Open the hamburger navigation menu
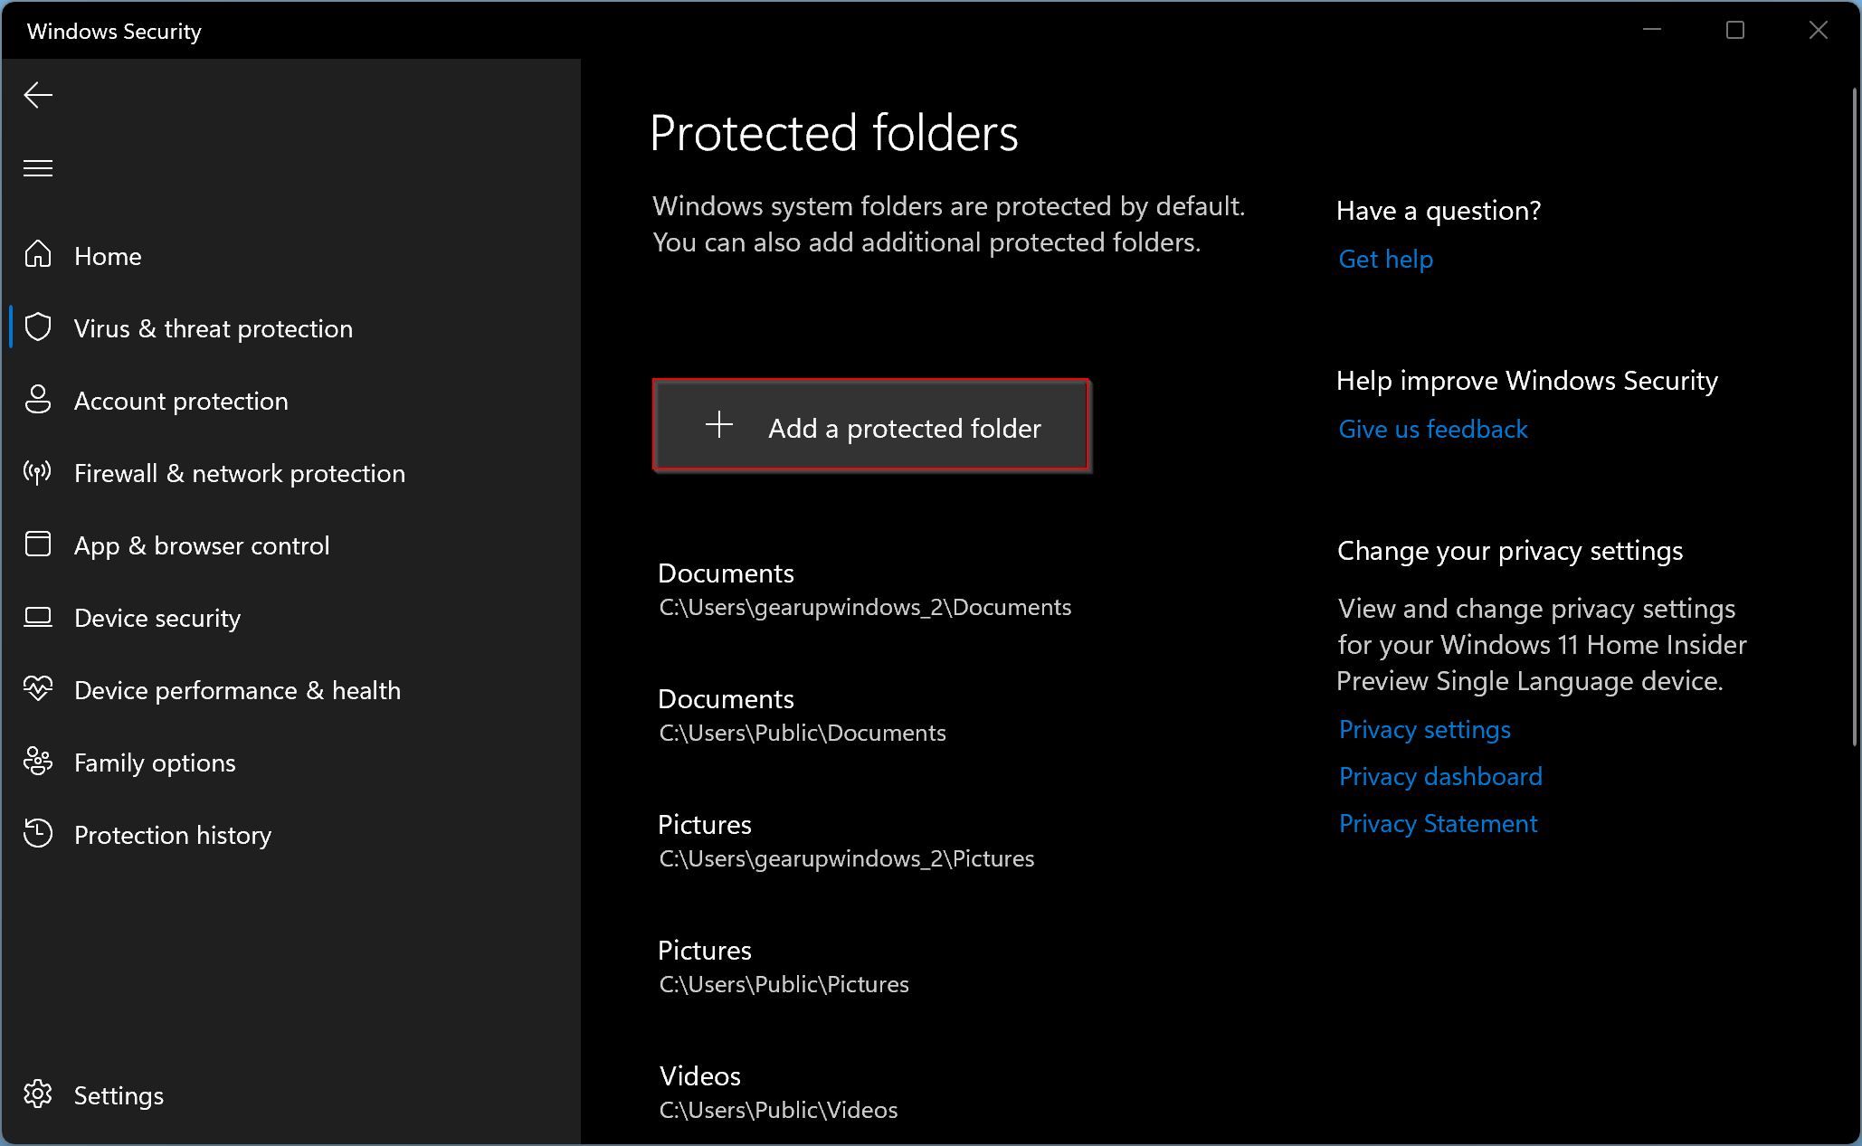Image resolution: width=1862 pixels, height=1146 pixels. 38,168
